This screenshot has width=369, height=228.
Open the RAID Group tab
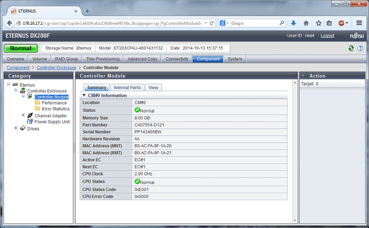click(66, 59)
